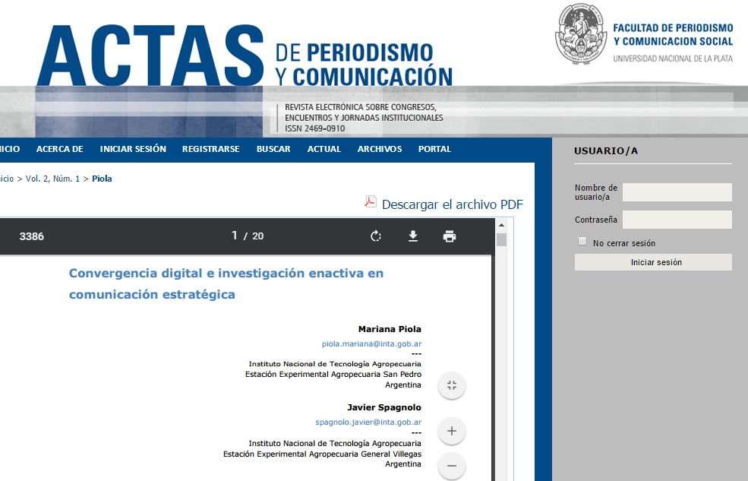Viewport: 748px width, 481px height.
Task: Toggle the No cerrar sesión checkbox
Action: (582, 242)
